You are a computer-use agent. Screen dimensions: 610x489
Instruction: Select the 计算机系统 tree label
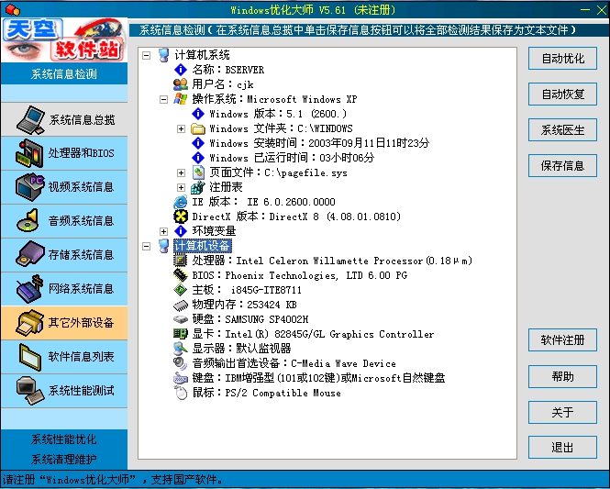click(x=203, y=55)
